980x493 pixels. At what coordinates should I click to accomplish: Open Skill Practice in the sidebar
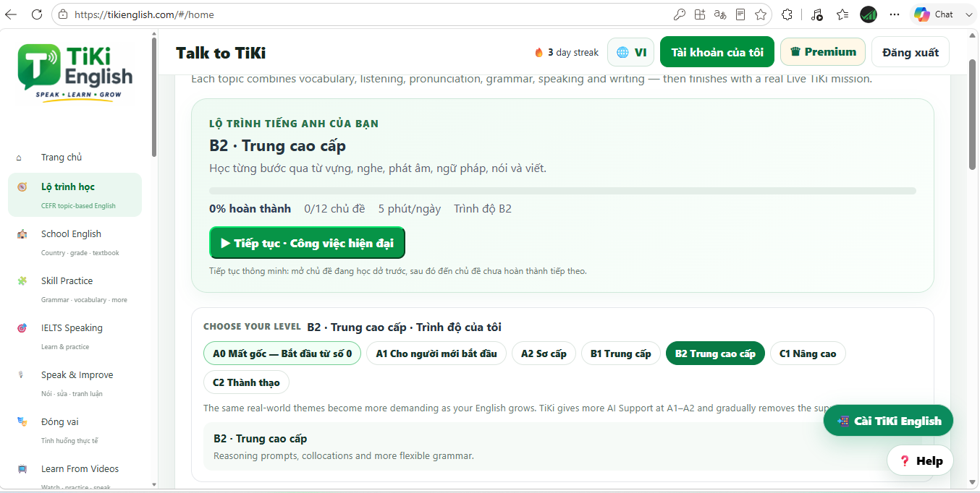pyautogui.click(x=75, y=289)
